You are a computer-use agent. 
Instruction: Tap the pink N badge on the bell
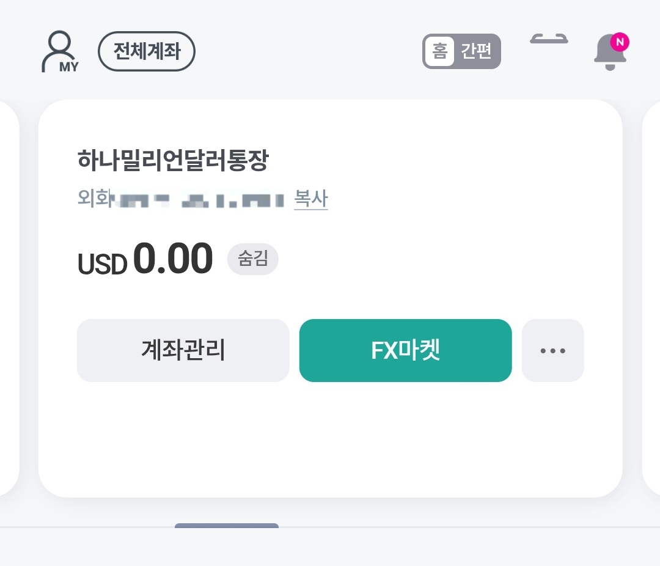[621, 42]
